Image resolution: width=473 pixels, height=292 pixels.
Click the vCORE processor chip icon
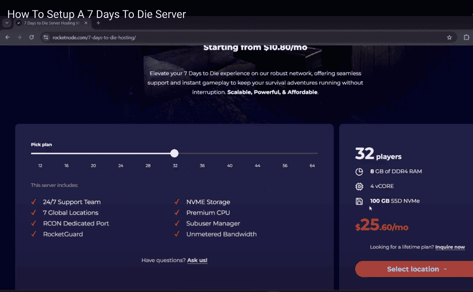point(359,186)
